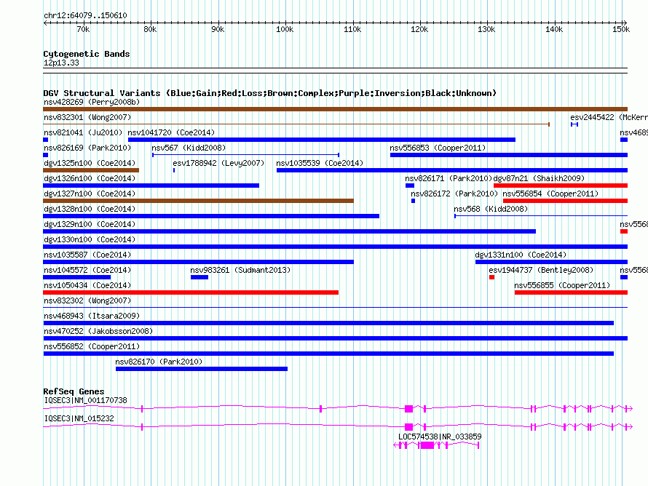The image size is (648, 486).
Task: Select the LOC574538 large exon block
Action: coord(427,445)
